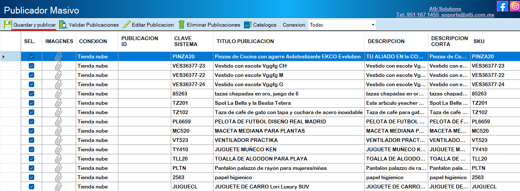Viewport: 520px width, 191px height.
Task: Click the paperclip image icon for PINZA20
Action: [x=59, y=57]
